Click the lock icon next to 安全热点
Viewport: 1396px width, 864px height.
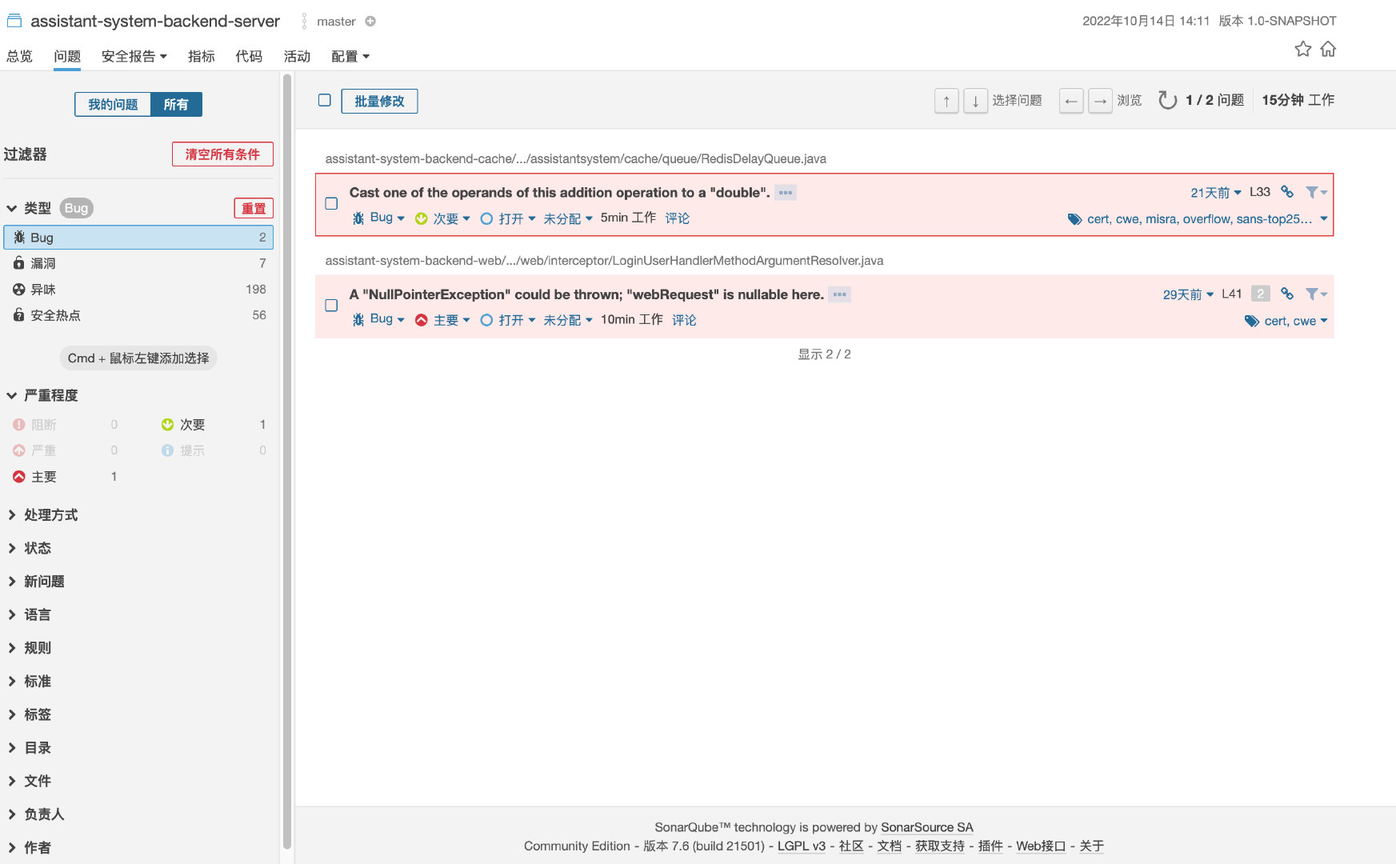click(19, 314)
